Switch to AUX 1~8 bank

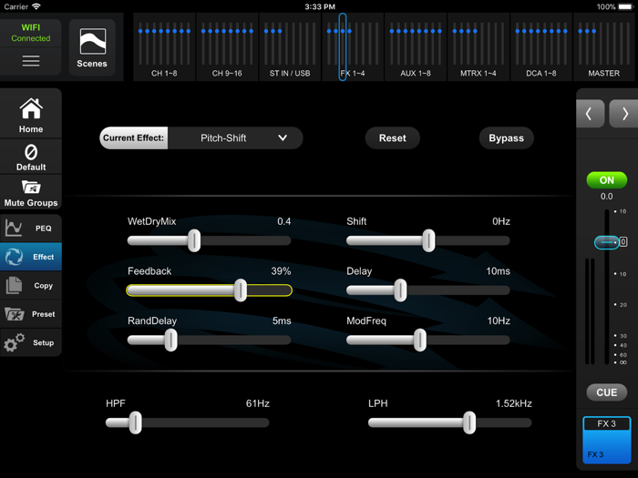point(416,47)
